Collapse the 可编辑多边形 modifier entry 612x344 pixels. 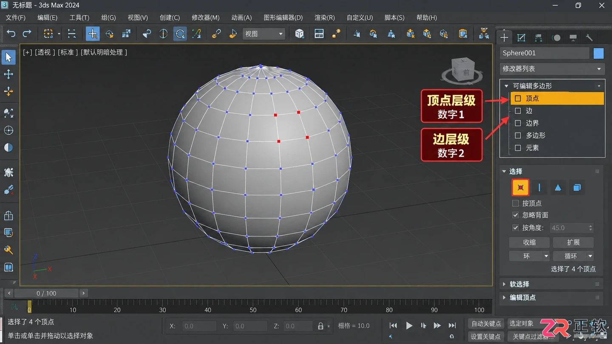click(x=506, y=86)
